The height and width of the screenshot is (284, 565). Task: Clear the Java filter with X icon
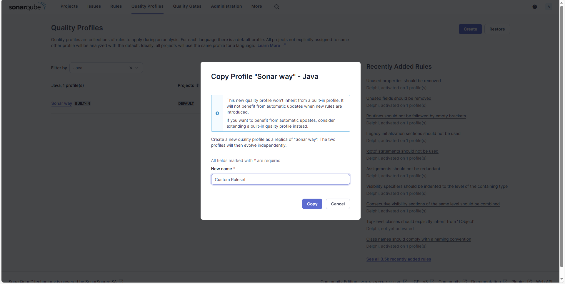(x=131, y=68)
